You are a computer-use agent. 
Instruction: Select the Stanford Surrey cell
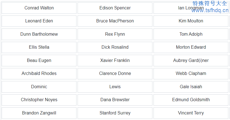tap(115, 113)
